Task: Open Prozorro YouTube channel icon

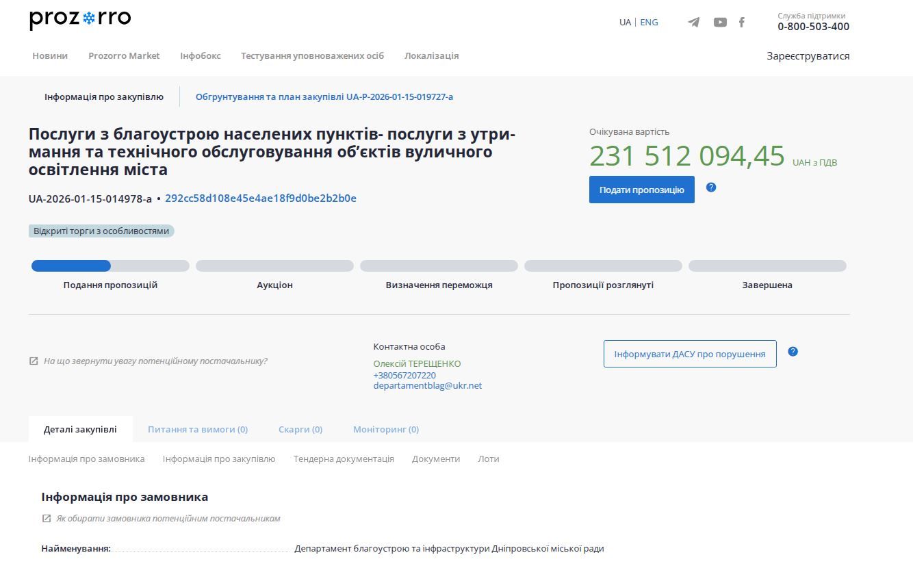Action: 719,22
